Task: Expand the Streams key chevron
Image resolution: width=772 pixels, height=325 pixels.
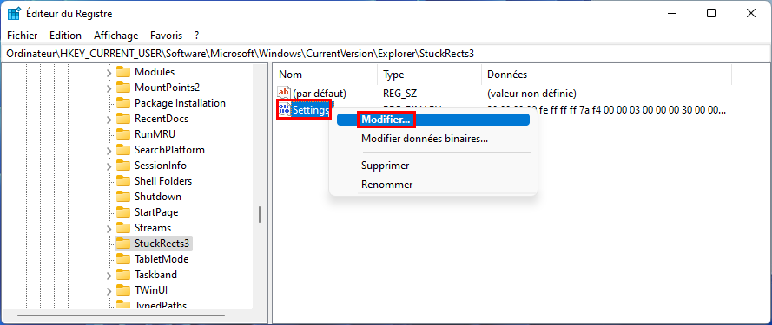Action: point(109,228)
